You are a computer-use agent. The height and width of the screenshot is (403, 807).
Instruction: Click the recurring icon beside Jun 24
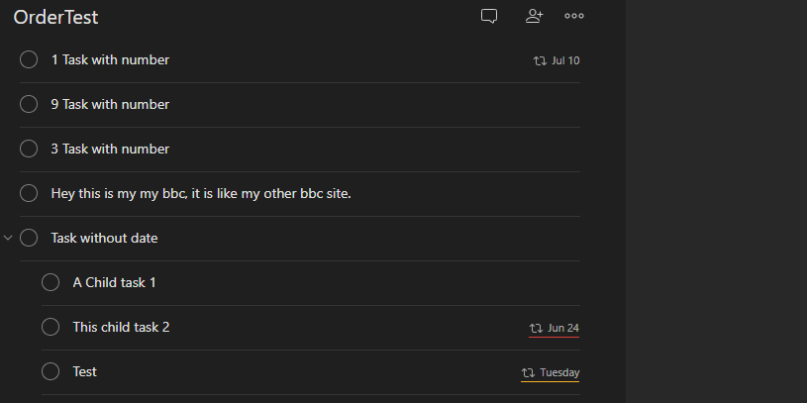tap(536, 328)
